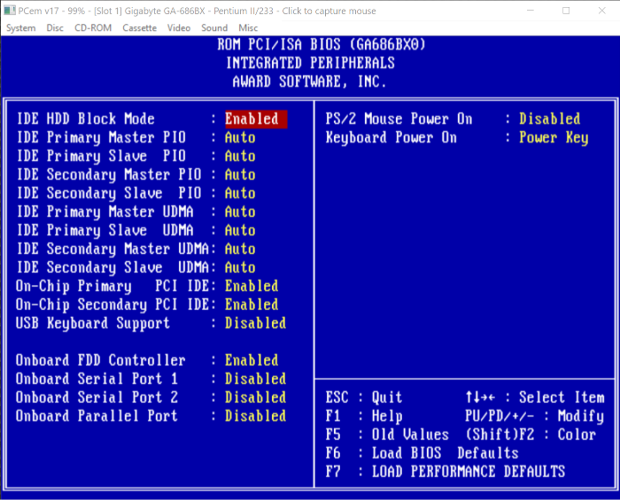Click IDE Secondary Master PIO Auto value
Image resolution: width=620 pixels, height=500 pixels.
coord(240,175)
